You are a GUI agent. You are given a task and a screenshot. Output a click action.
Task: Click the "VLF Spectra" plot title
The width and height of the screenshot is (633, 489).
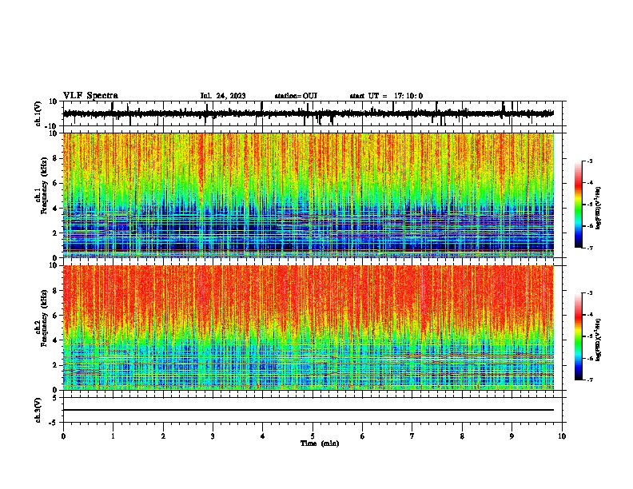tap(90, 96)
